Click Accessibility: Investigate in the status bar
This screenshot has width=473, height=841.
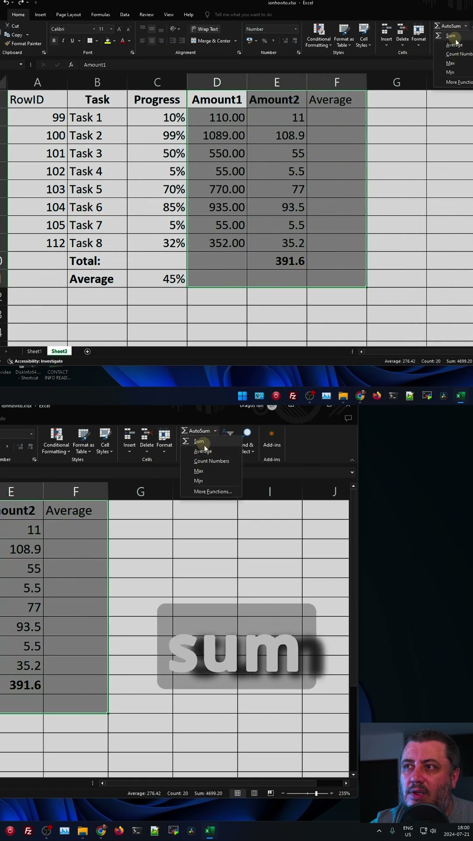(35, 361)
